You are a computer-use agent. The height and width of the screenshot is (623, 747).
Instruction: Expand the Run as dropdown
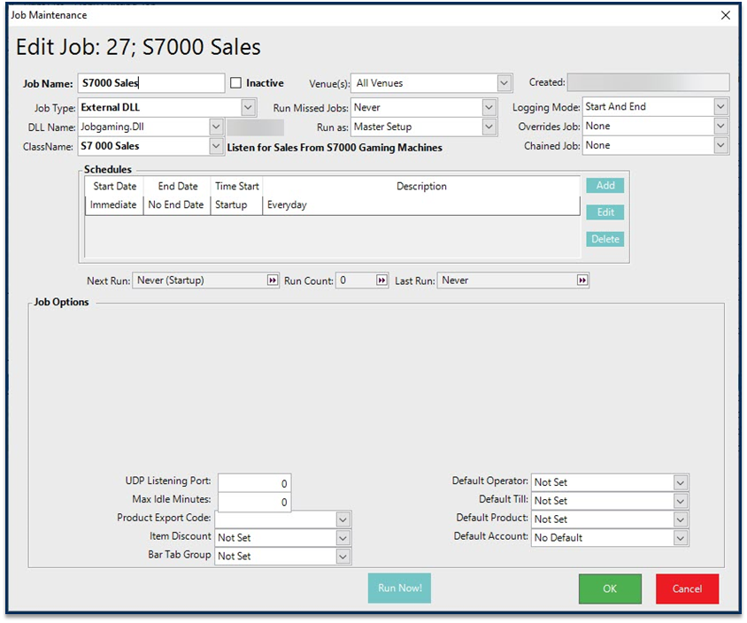(489, 127)
